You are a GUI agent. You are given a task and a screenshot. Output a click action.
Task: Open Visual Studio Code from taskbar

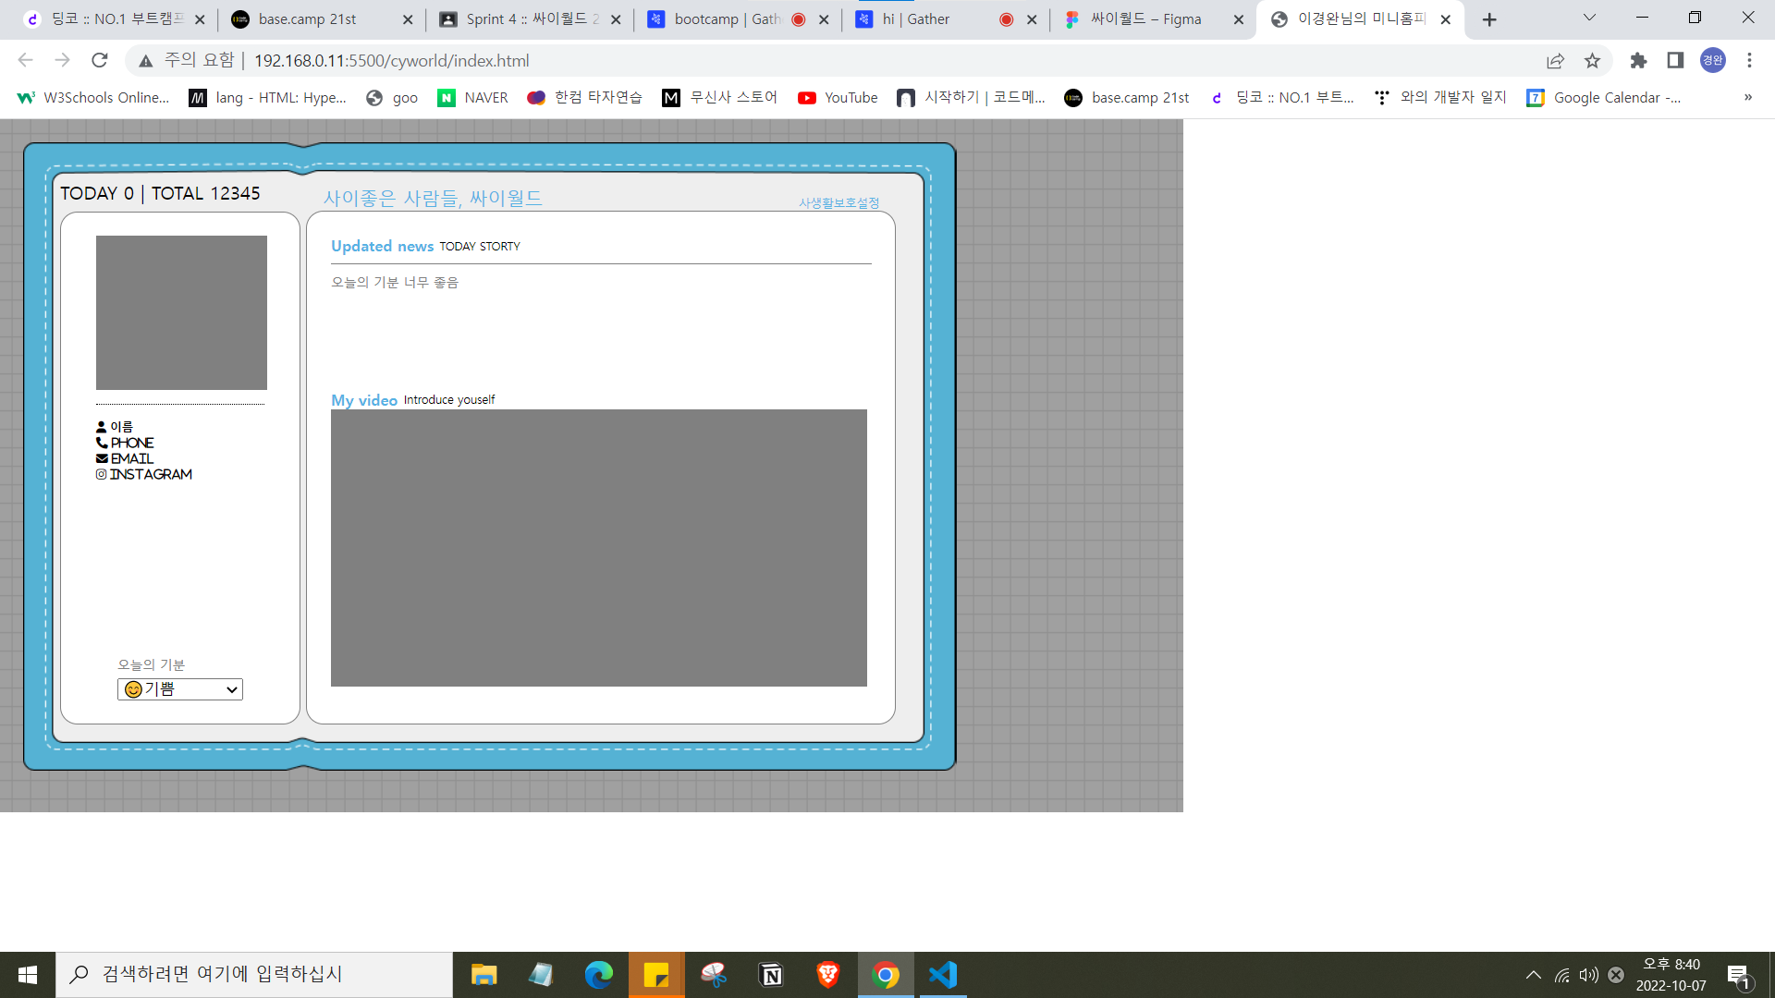[943, 975]
